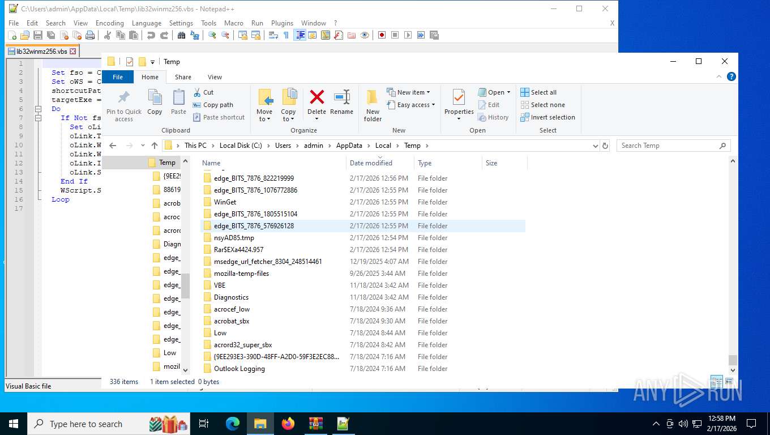Click the Copy button in Clipboard group
This screenshot has height=435, width=770.
coord(155,102)
